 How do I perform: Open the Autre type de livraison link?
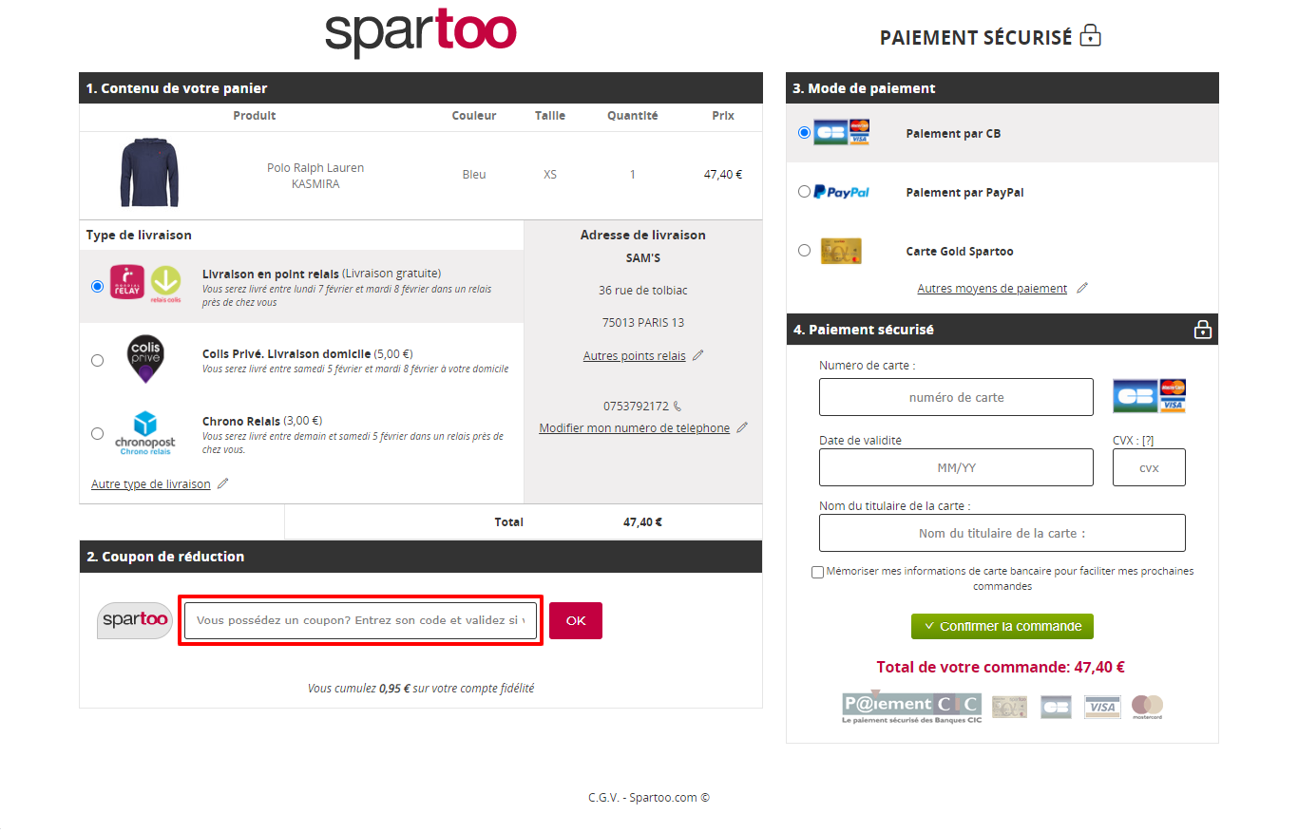[151, 483]
